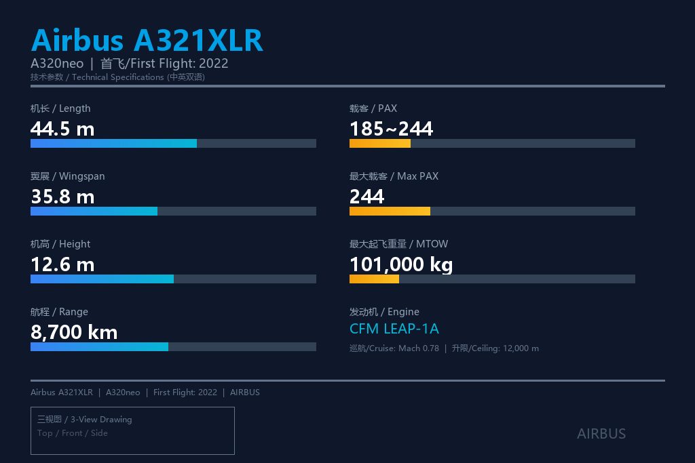The width and height of the screenshot is (695, 463).
Task: Click the Range label
Action: pyautogui.click(x=60, y=312)
